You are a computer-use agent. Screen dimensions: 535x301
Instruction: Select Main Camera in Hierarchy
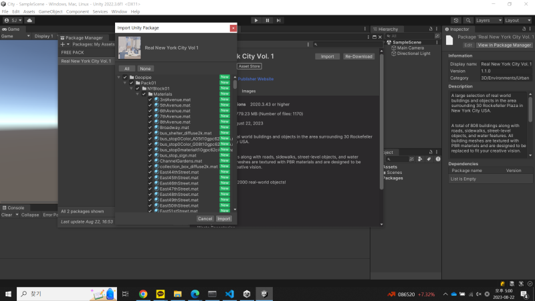(x=411, y=48)
